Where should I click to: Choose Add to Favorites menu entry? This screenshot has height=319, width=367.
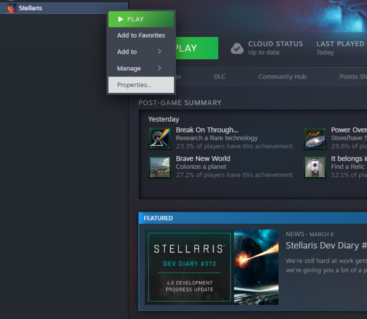[141, 36]
